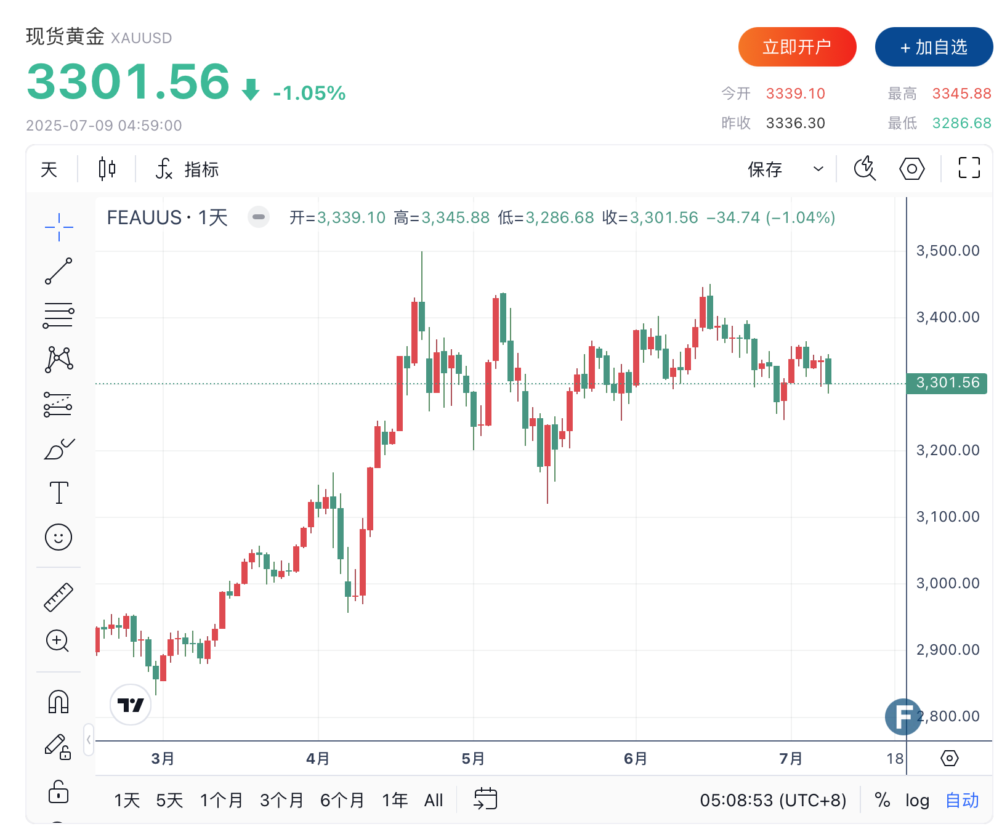Enable logarithmic price scale
This screenshot has width=994, height=829.
tap(917, 800)
